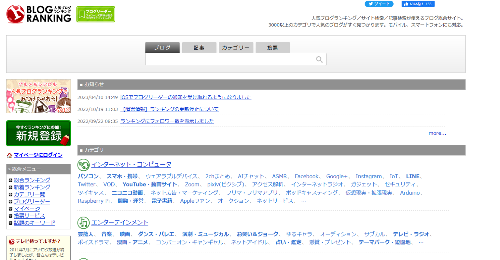Open 総合ランキング in the sidebar menu

(x=32, y=180)
